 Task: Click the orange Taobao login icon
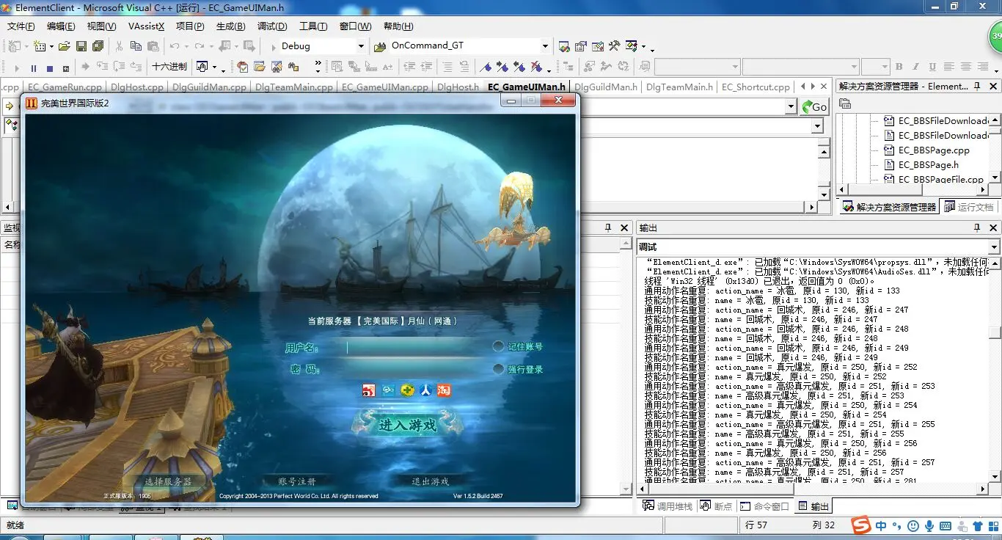click(445, 391)
